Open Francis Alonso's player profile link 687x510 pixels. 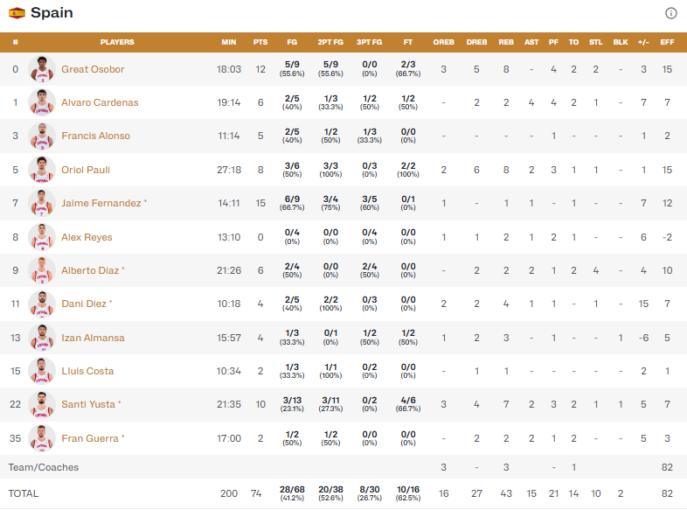pos(95,136)
